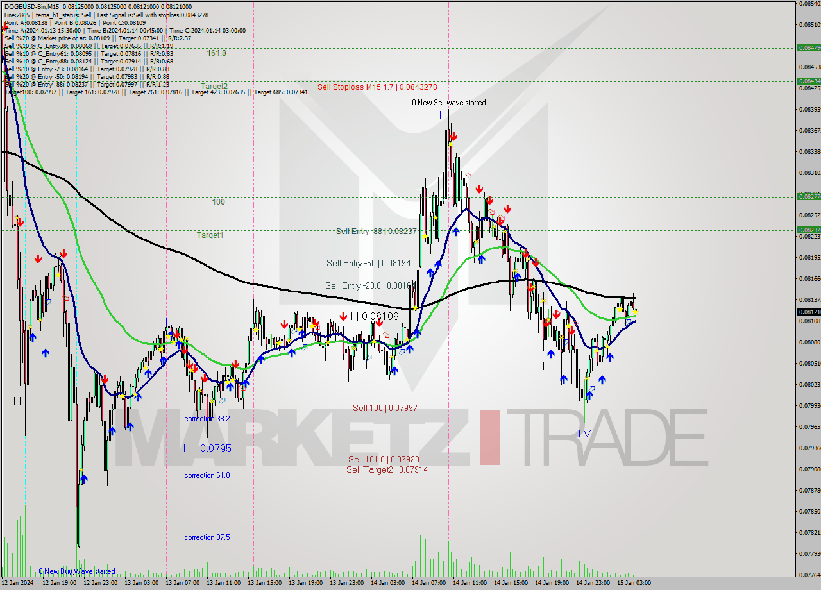Click the '14 Jan 03:00' time axis label
The height and width of the screenshot is (590, 821).
click(387, 583)
